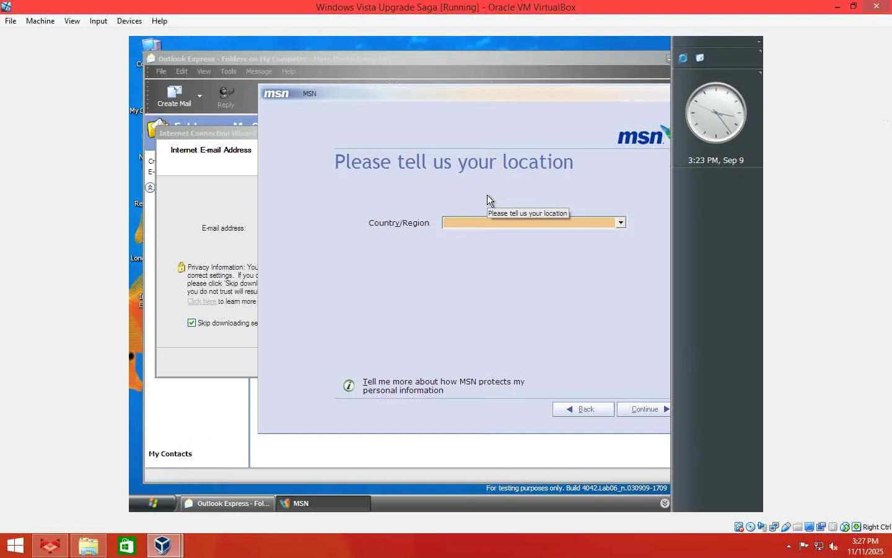
Task: Open the VirtualBox Help menu
Action: coord(159,21)
